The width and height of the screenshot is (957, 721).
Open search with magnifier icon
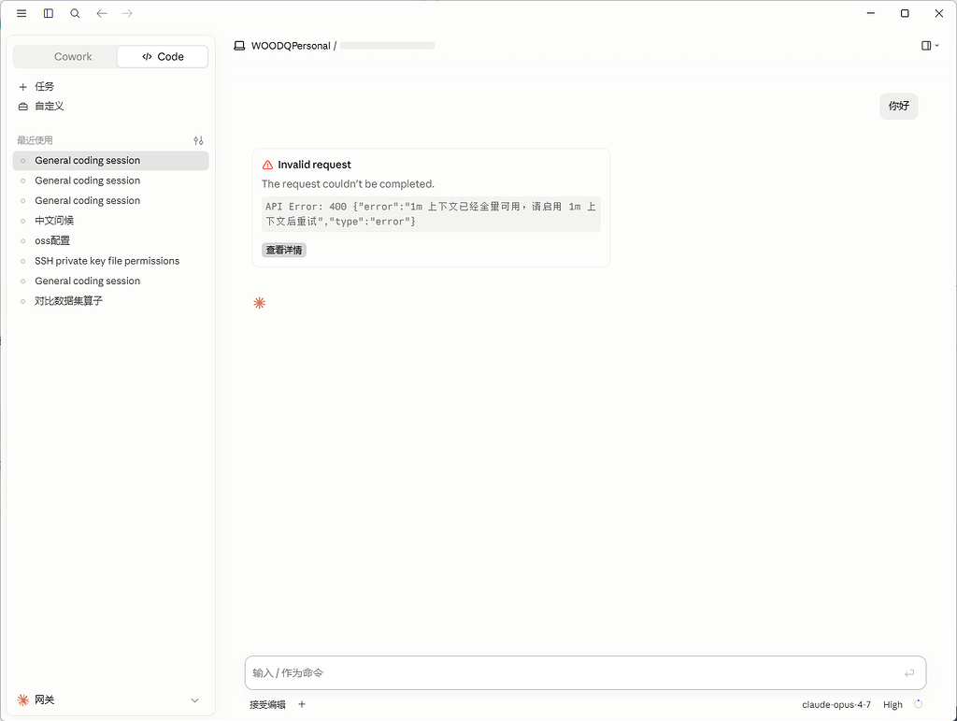[75, 13]
